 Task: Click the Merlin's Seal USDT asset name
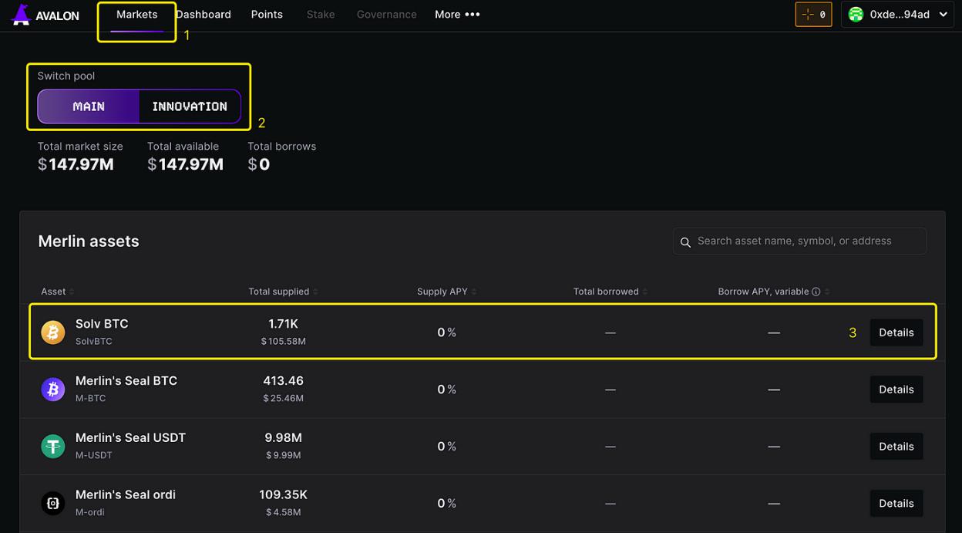pyautogui.click(x=130, y=438)
